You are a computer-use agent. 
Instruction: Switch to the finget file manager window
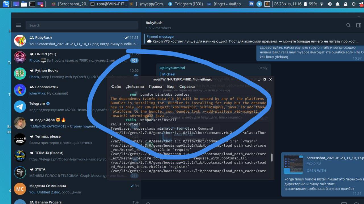(x=225, y=4)
